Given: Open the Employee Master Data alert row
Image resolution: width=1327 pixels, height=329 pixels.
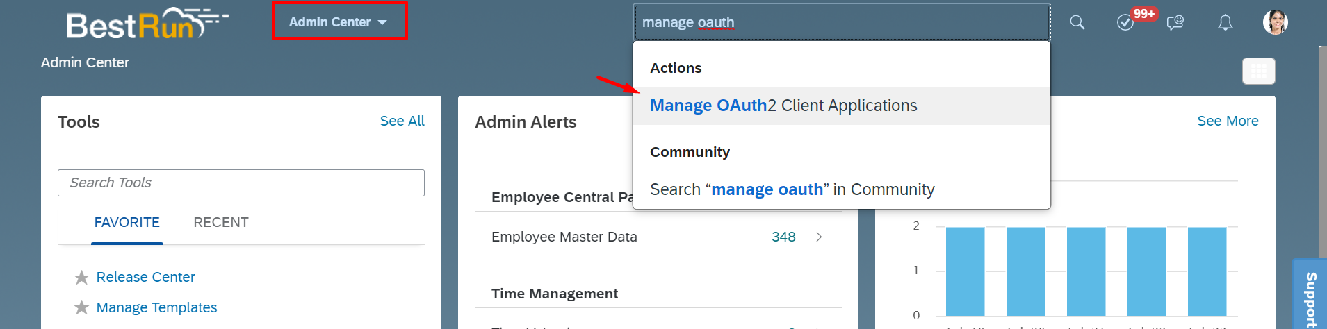Looking at the screenshot, I should point(658,237).
